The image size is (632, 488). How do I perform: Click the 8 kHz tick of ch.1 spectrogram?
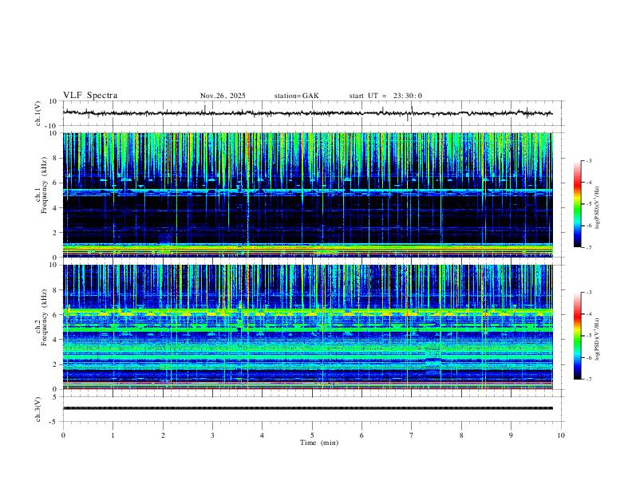56,158
